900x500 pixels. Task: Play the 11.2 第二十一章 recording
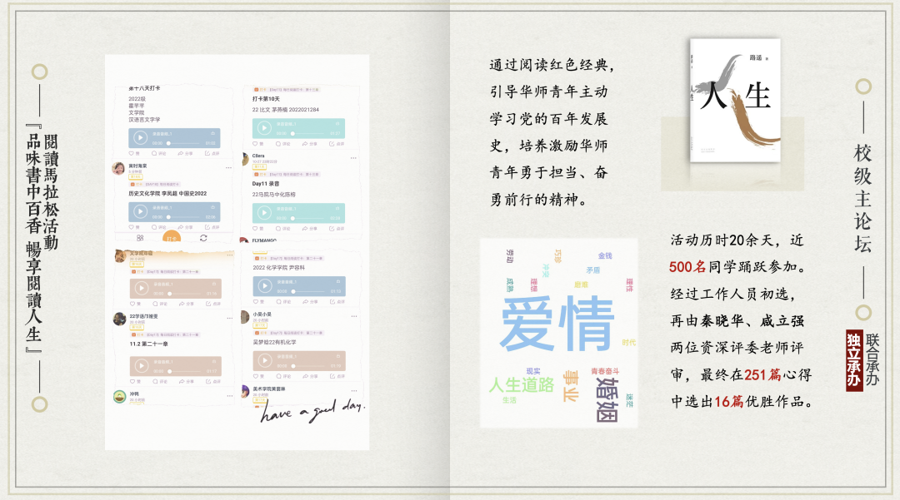click(x=141, y=365)
